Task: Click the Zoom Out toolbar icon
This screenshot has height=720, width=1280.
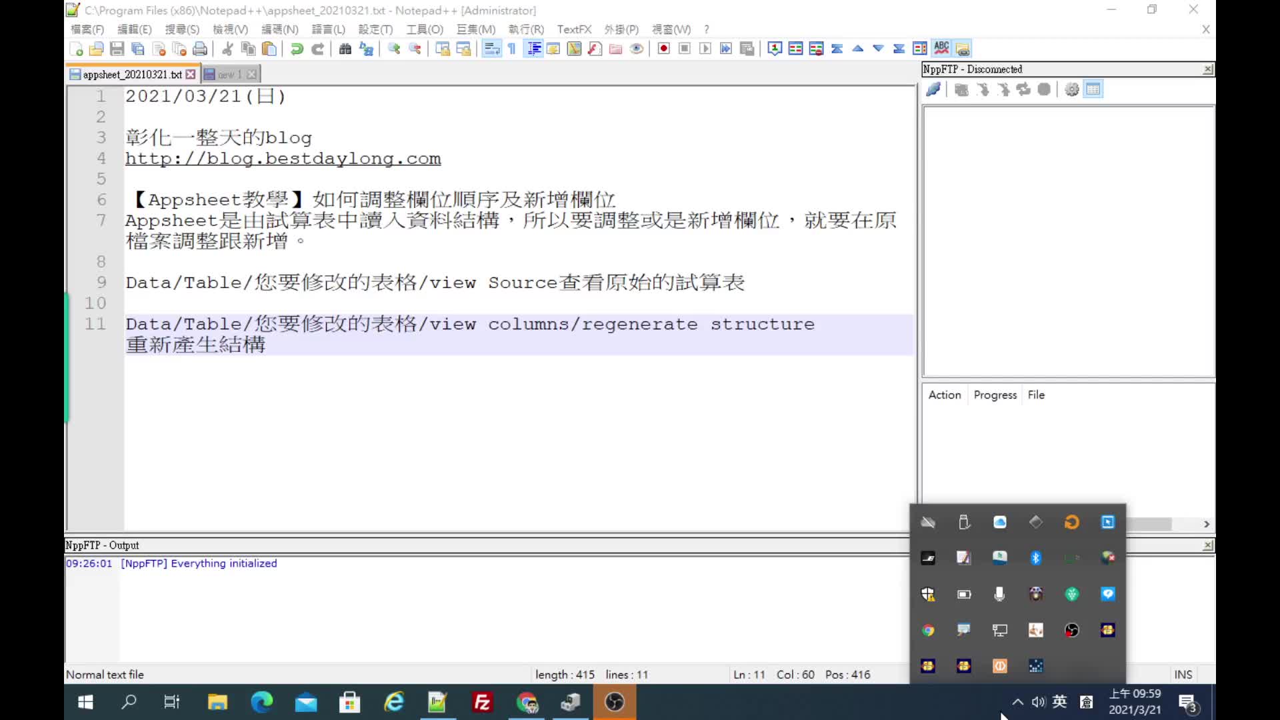Action: point(415,49)
